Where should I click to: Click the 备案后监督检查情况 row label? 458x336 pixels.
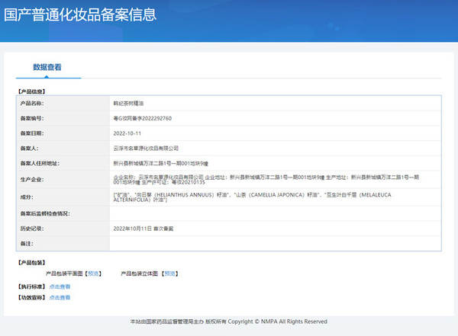pyautogui.click(x=45, y=213)
